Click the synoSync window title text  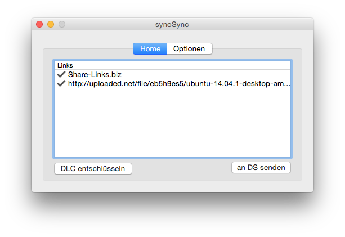[x=172, y=24]
